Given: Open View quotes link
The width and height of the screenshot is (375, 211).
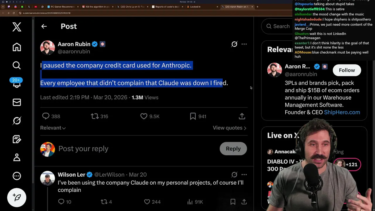Looking at the screenshot, I should 229,128.
